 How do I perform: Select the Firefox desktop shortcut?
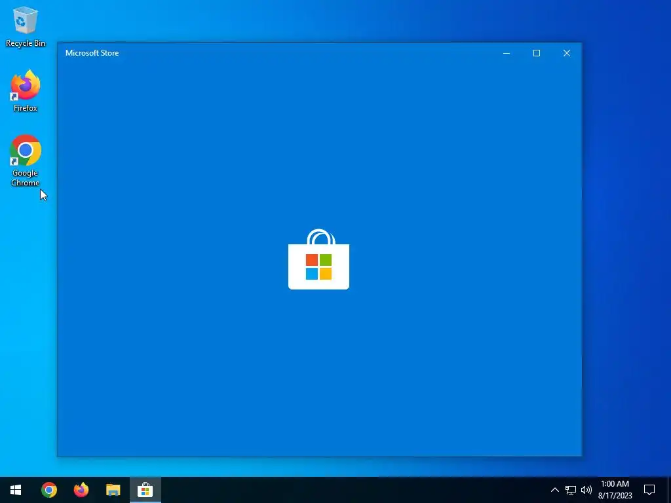[x=26, y=91]
